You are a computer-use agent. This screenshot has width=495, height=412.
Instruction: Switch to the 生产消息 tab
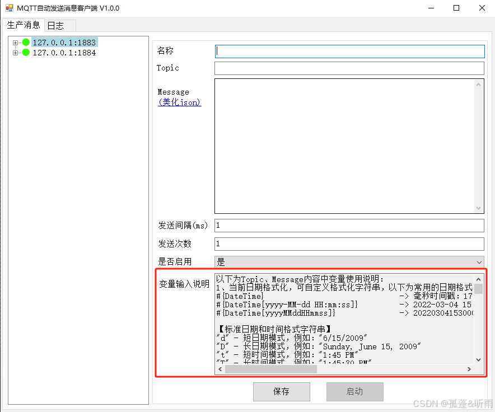[x=24, y=25]
